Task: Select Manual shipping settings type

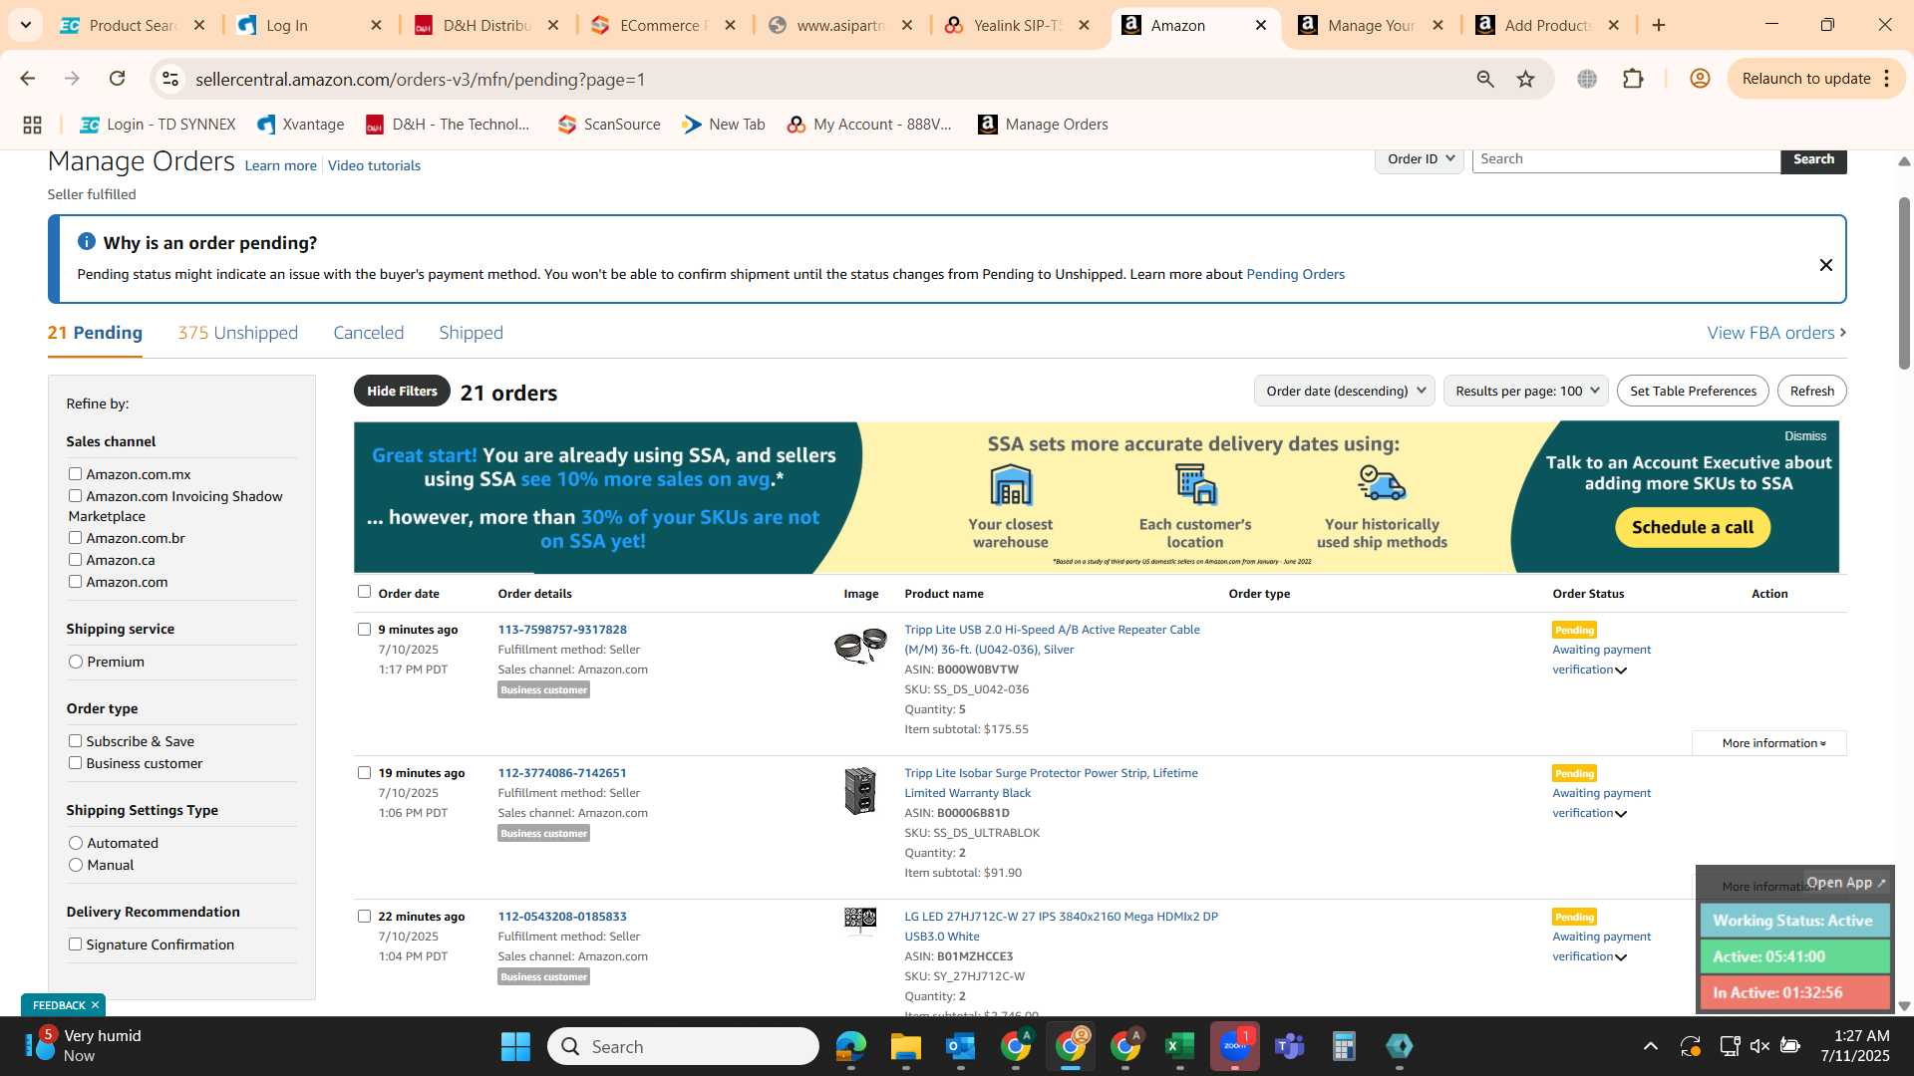Action: 76,865
